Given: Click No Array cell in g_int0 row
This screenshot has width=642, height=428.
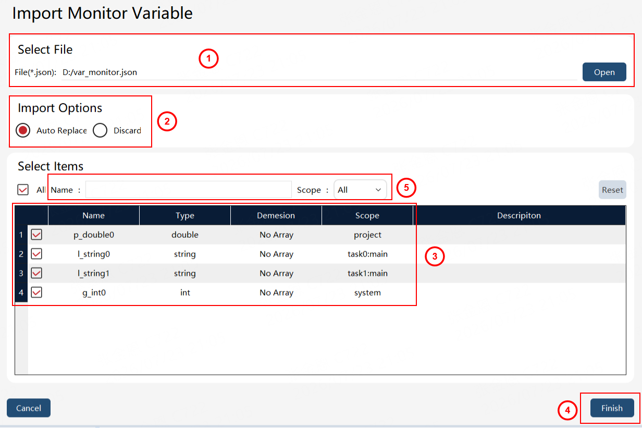Looking at the screenshot, I should (276, 292).
